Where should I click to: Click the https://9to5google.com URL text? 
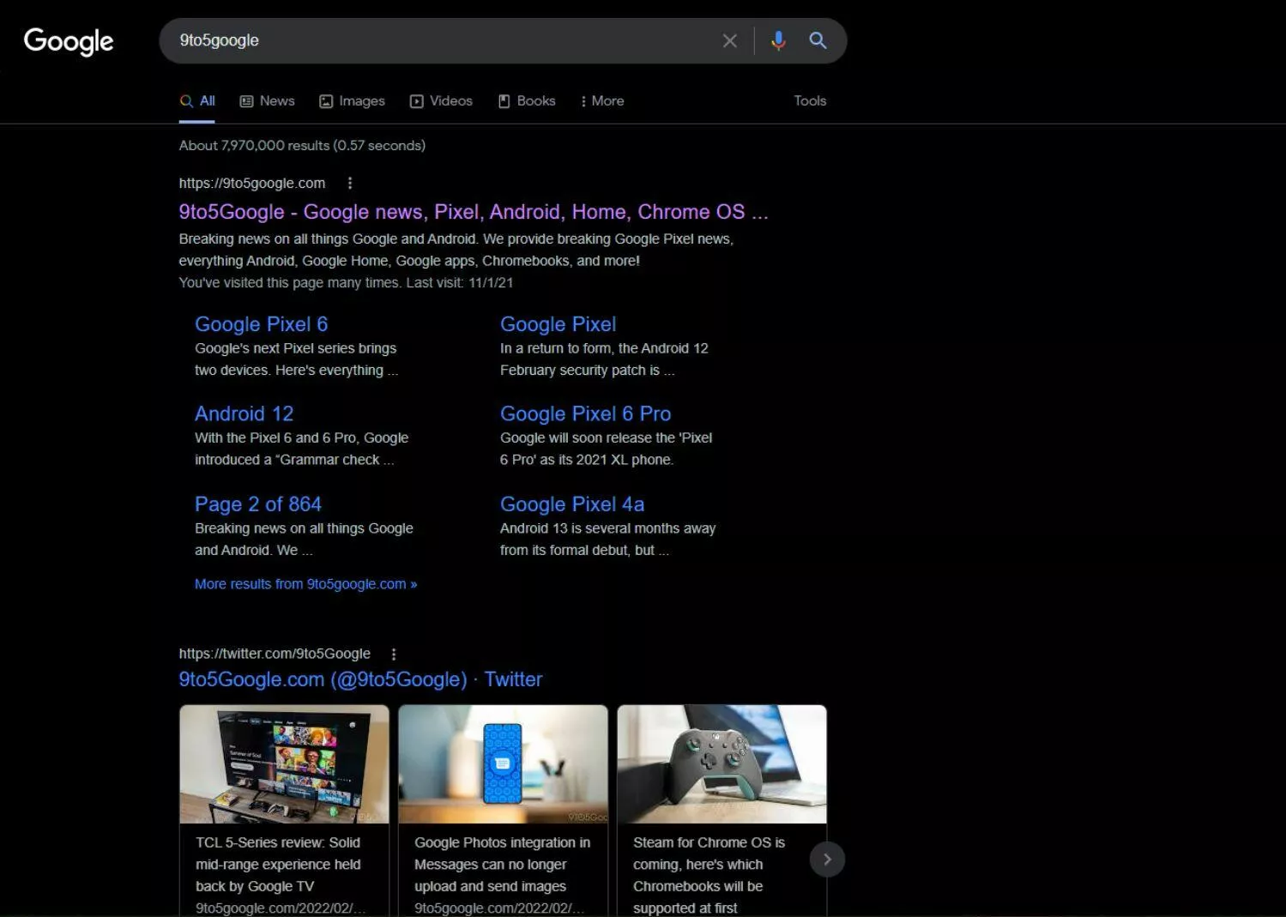click(252, 183)
